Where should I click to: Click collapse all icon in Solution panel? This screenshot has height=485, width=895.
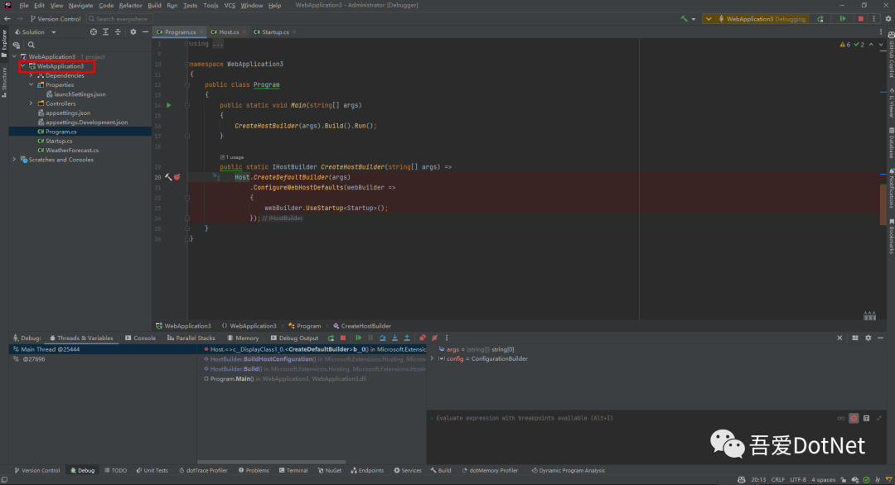(118, 32)
